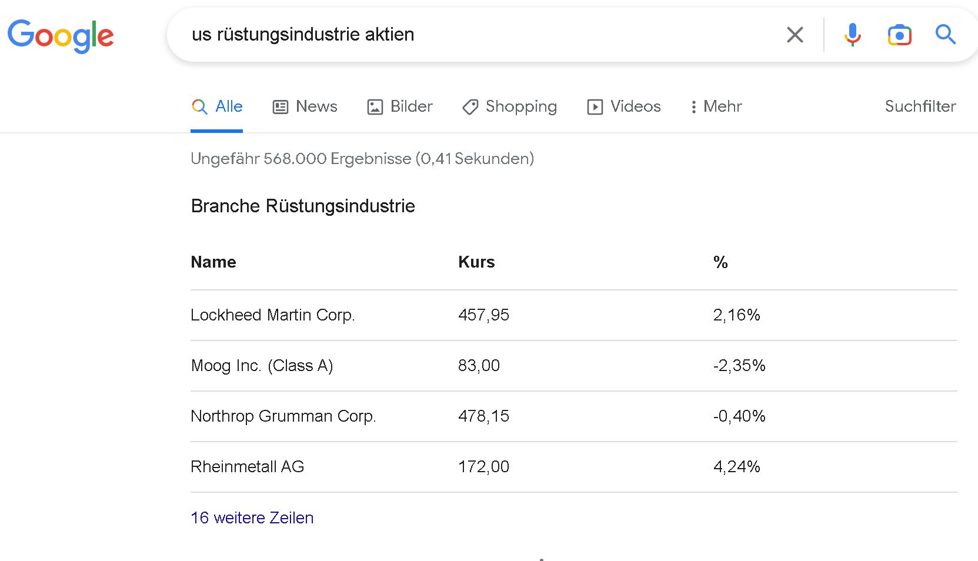This screenshot has height=561, width=978.
Task: Select the Alle tab
Action: 217,106
